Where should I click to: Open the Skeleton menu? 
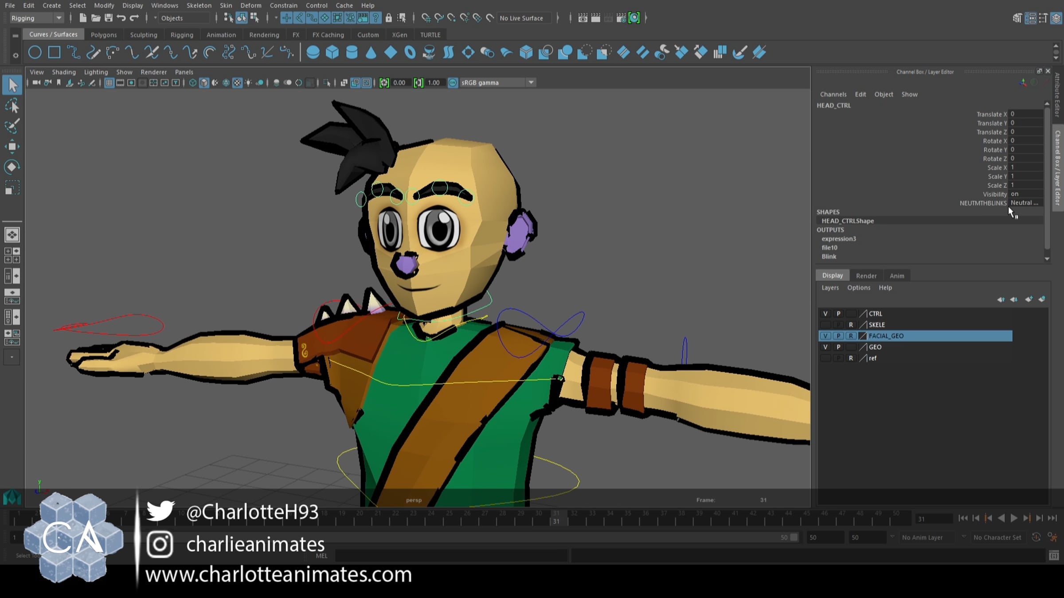pos(199,5)
